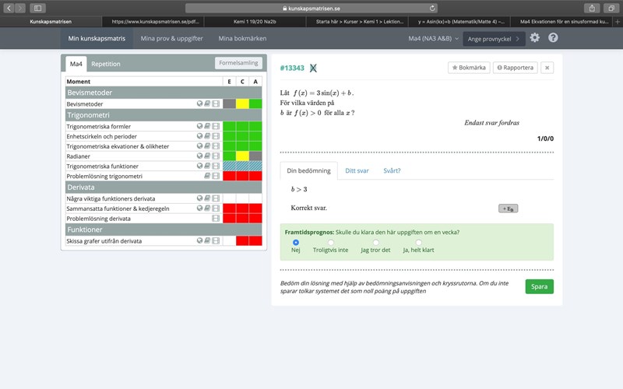Viewport: 623px width, 389px height.
Task: Click the Formelsamling button
Action: 238,64
